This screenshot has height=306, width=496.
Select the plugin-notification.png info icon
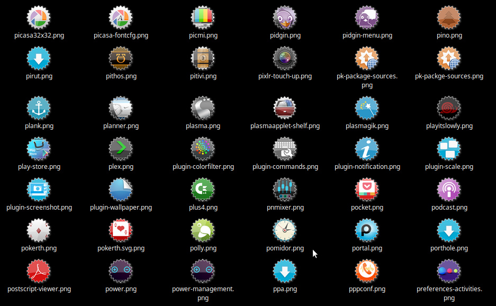pos(367,149)
